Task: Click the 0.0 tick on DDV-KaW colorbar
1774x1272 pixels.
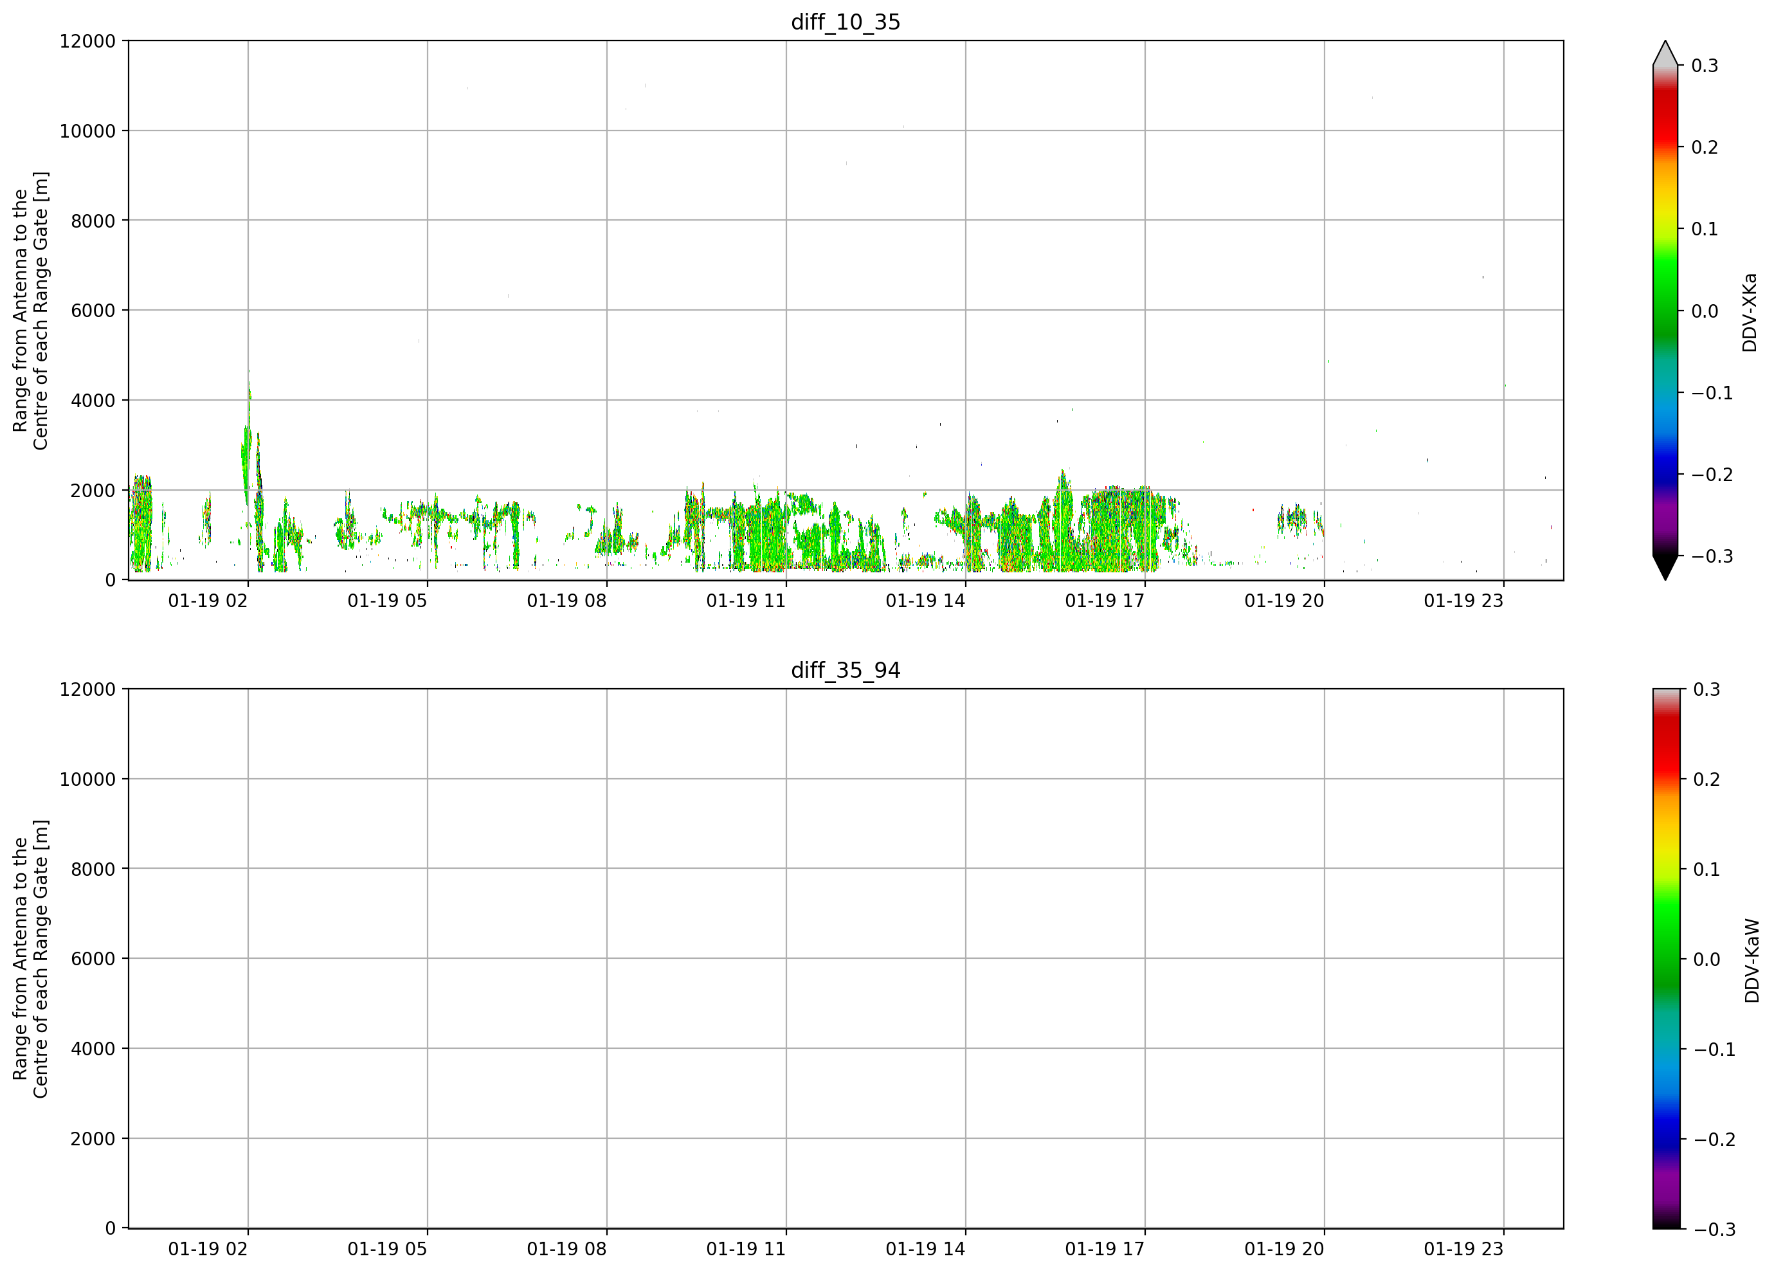Action: tap(1706, 959)
